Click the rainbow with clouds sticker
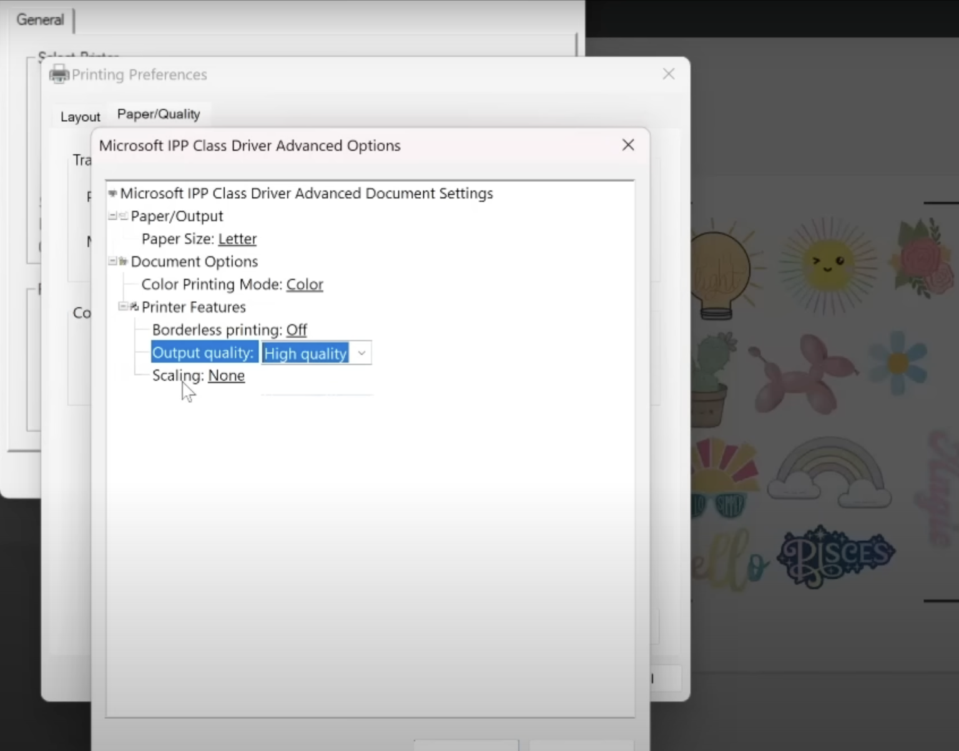Screen dimensions: 959x751 (829, 473)
